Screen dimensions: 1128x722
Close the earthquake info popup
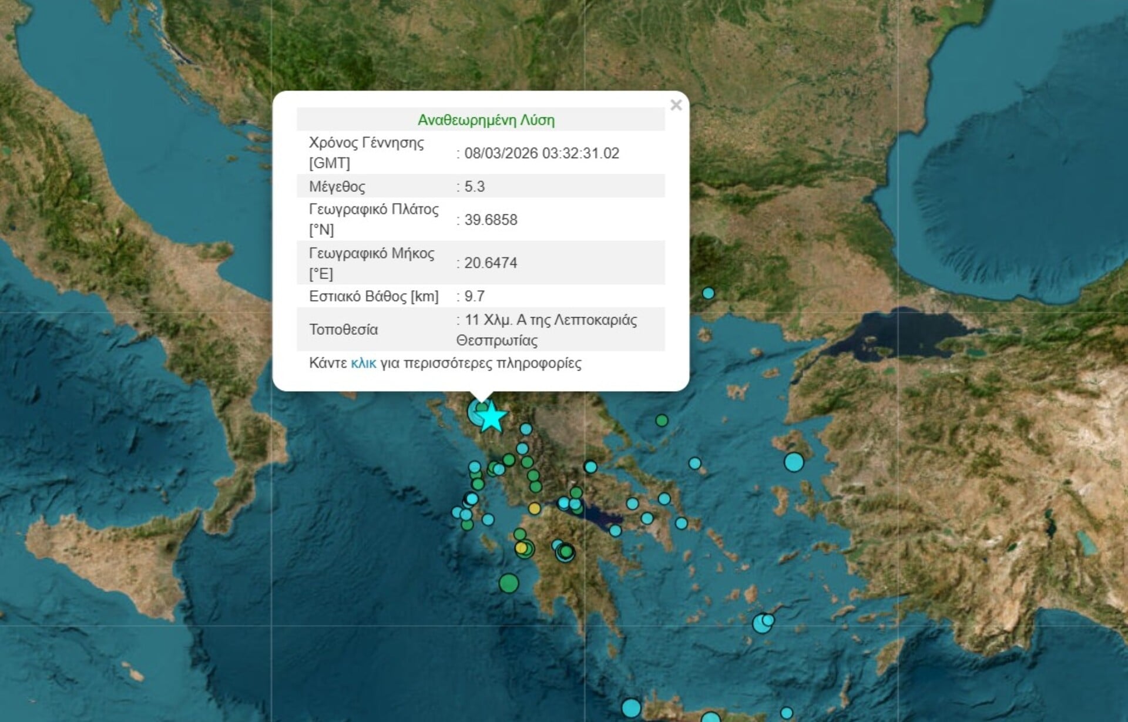pos(676,105)
